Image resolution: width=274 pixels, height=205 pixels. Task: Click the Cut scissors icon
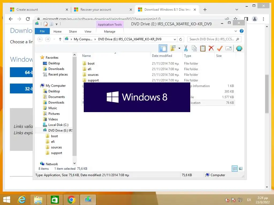(186, 48)
